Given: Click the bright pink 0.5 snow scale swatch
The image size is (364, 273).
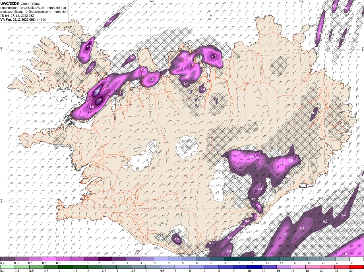Looking at the screenshot, I should tap(49, 259).
